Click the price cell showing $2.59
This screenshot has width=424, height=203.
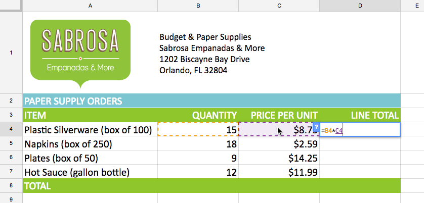(x=279, y=144)
